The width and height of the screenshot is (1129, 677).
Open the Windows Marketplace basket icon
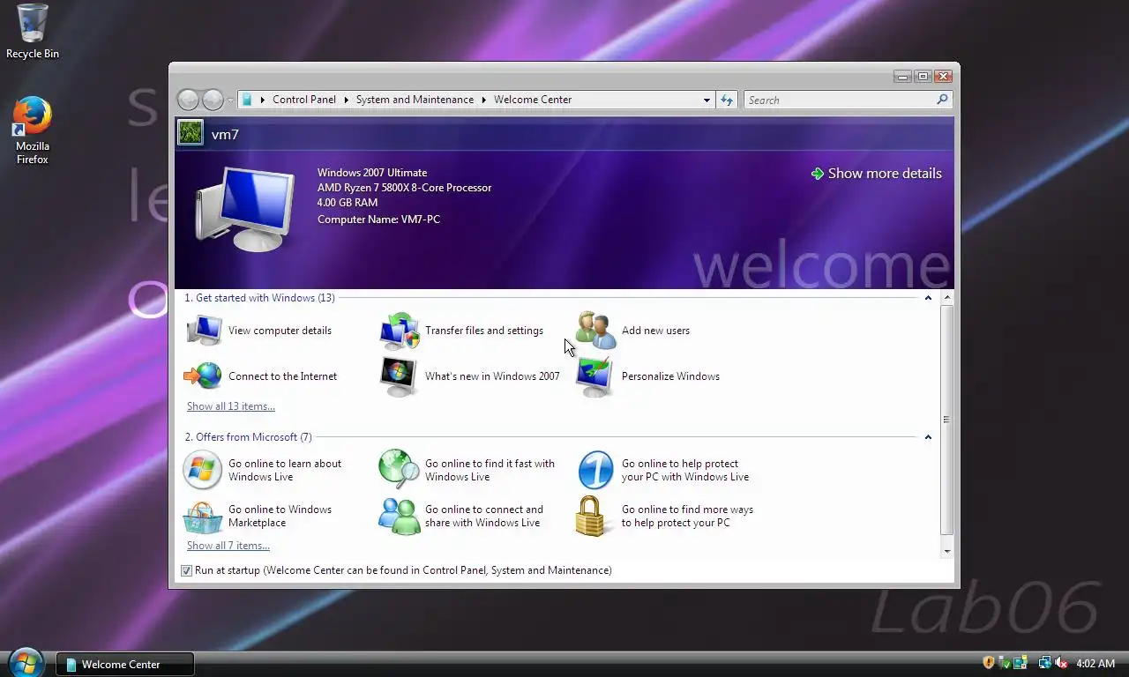tap(203, 517)
